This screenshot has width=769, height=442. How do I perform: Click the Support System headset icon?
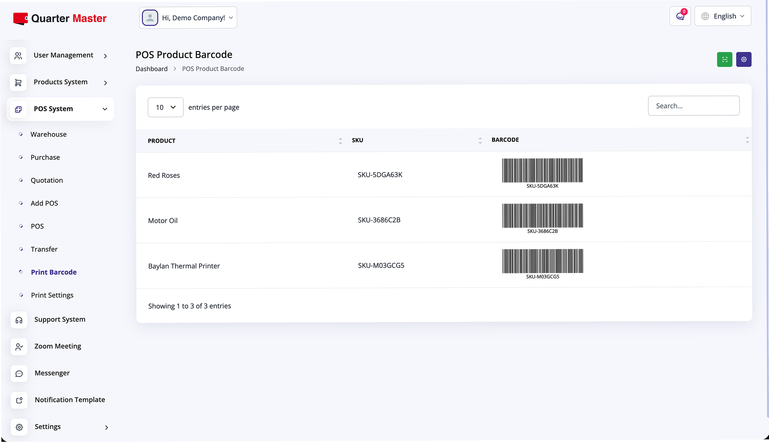tap(19, 320)
